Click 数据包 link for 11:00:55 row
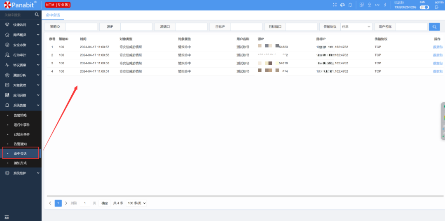The width and height of the screenshot is (445, 221). point(438,55)
